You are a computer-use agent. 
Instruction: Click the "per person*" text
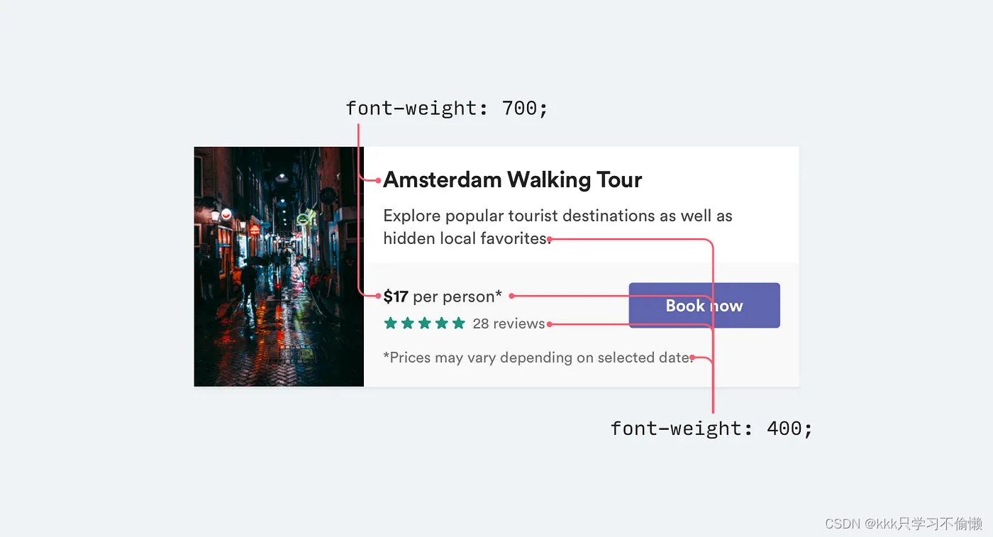(457, 297)
